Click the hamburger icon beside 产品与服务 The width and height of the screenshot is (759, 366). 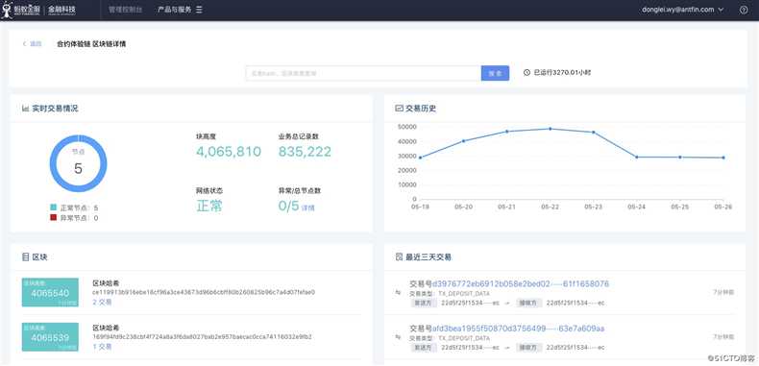[200, 10]
